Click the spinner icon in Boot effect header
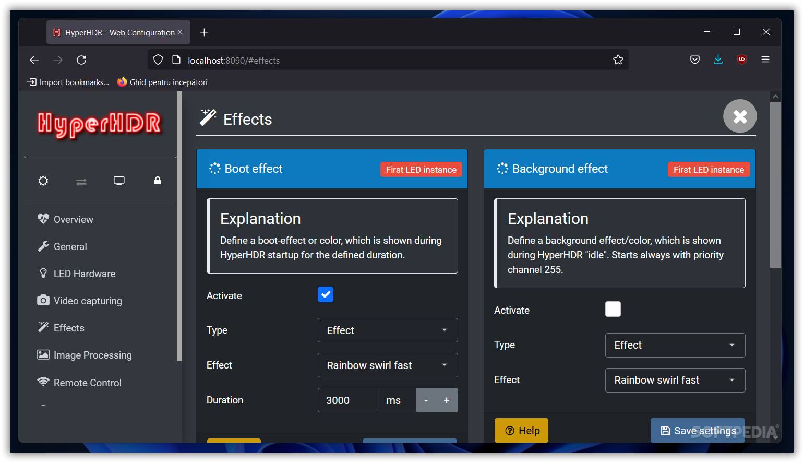 pos(215,169)
